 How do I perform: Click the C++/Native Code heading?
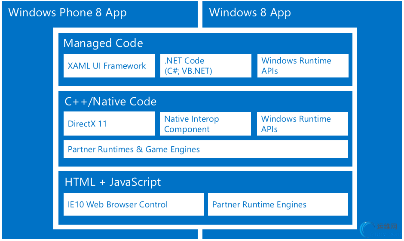[x=110, y=102]
